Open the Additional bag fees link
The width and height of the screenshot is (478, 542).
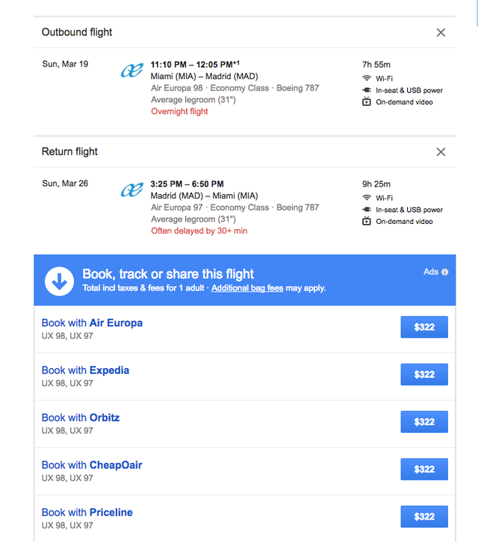click(247, 287)
